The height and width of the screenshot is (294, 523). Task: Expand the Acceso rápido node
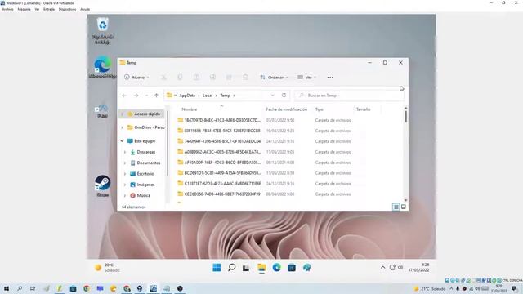click(122, 114)
